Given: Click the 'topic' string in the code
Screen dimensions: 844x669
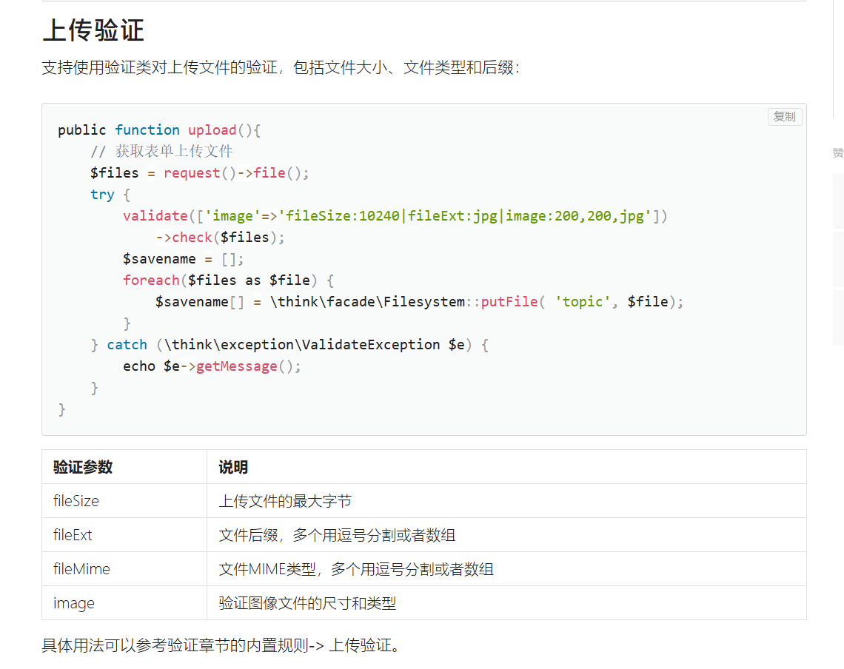Looking at the screenshot, I should click(x=583, y=302).
